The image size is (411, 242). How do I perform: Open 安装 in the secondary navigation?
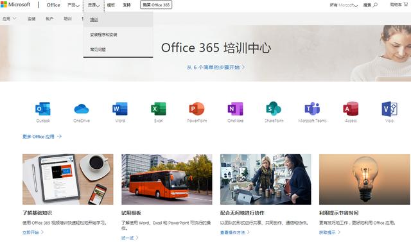[31, 19]
